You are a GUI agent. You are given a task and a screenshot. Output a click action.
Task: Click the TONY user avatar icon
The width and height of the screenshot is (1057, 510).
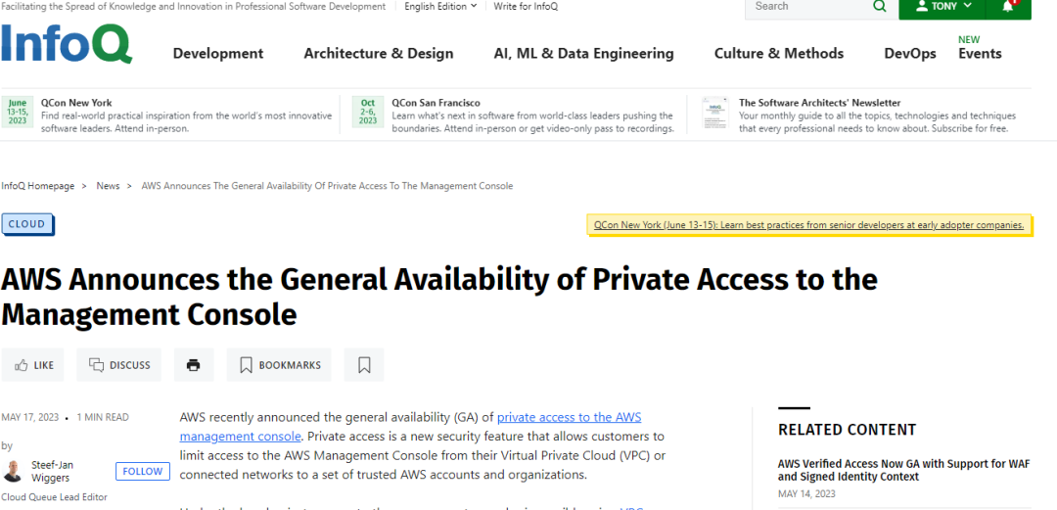pos(922,6)
